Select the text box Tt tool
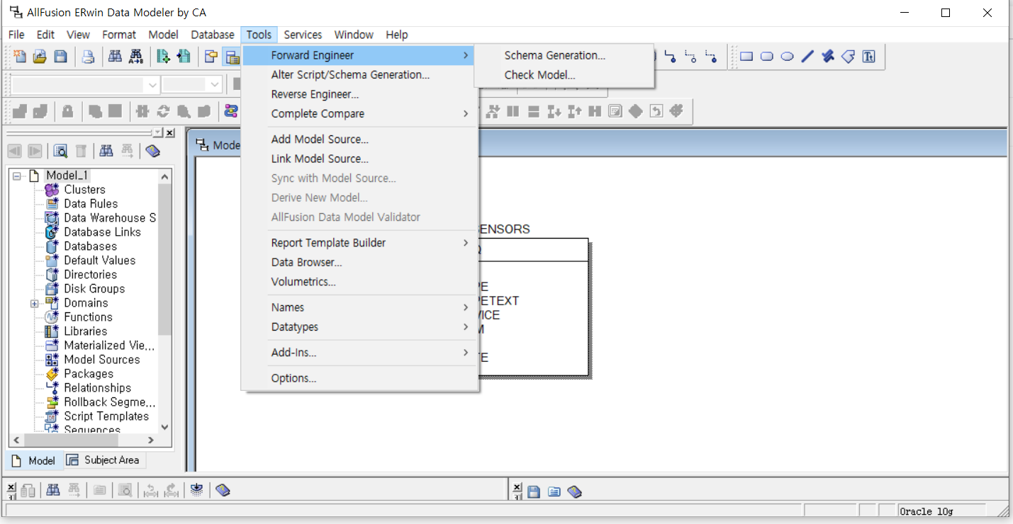The image size is (1013, 524). click(x=869, y=57)
